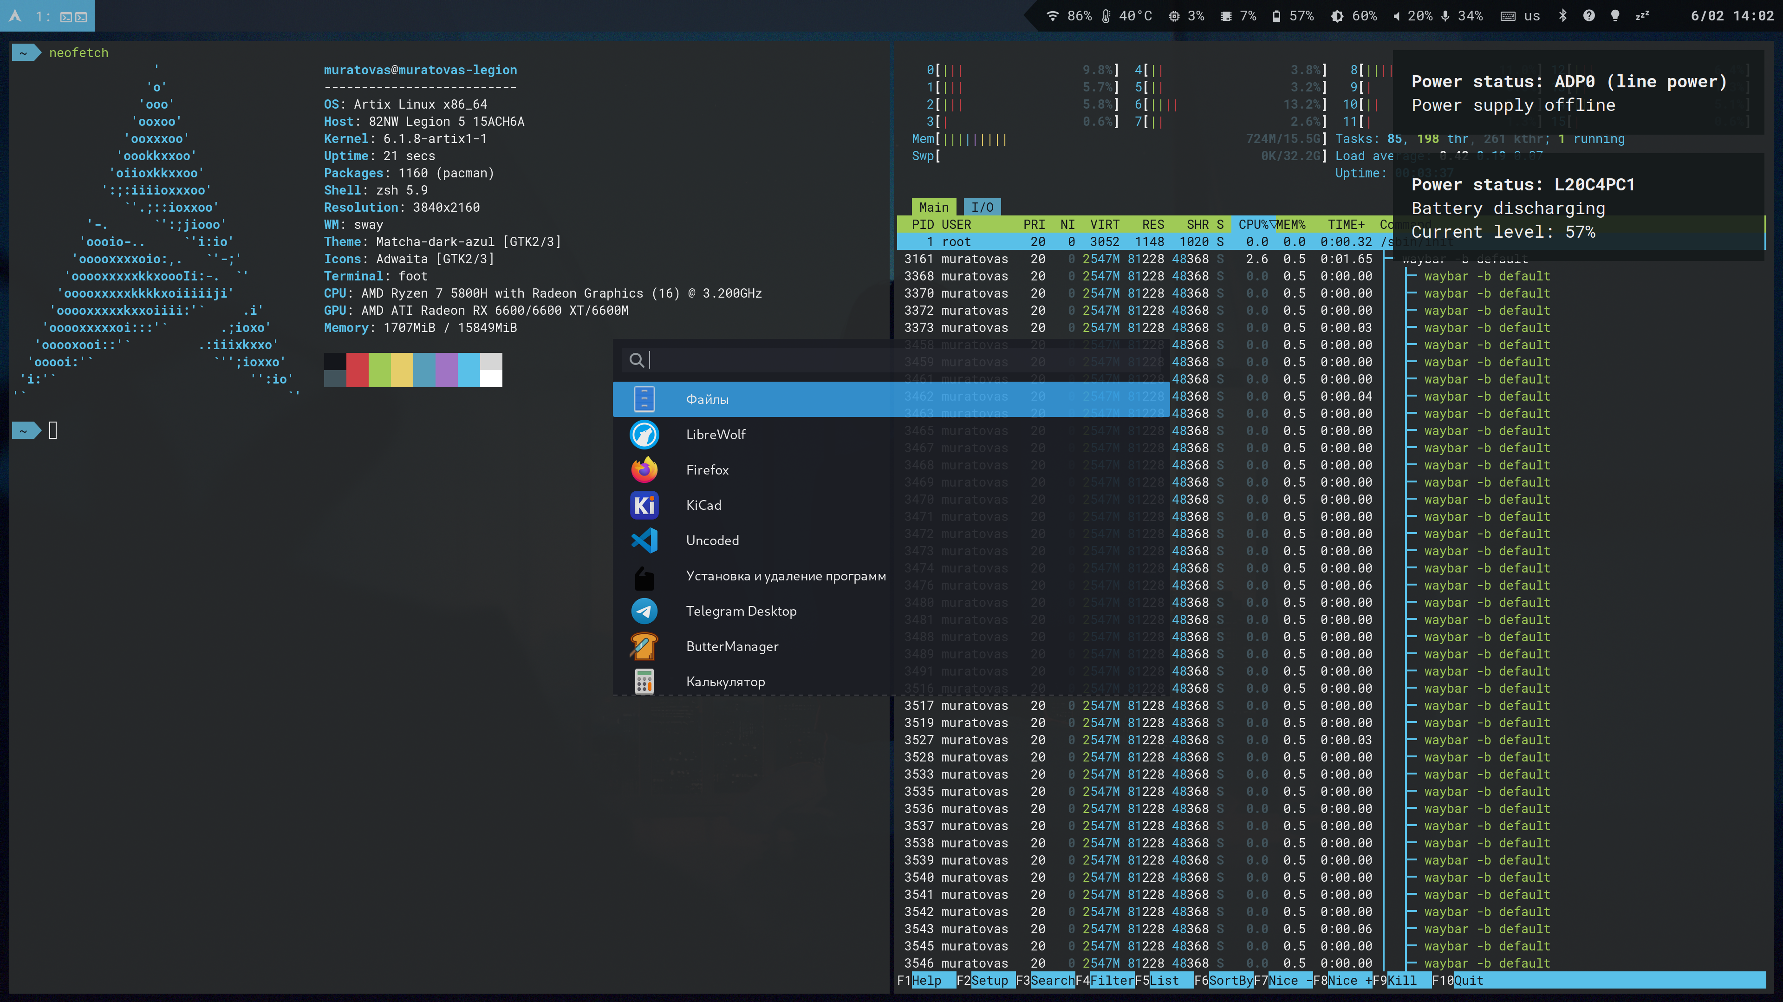Open ButterManager application
This screenshot has height=1002, width=1783.
(732, 646)
